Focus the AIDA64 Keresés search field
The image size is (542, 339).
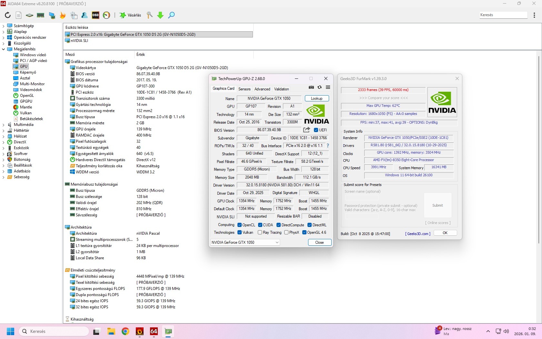[x=503, y=15]
